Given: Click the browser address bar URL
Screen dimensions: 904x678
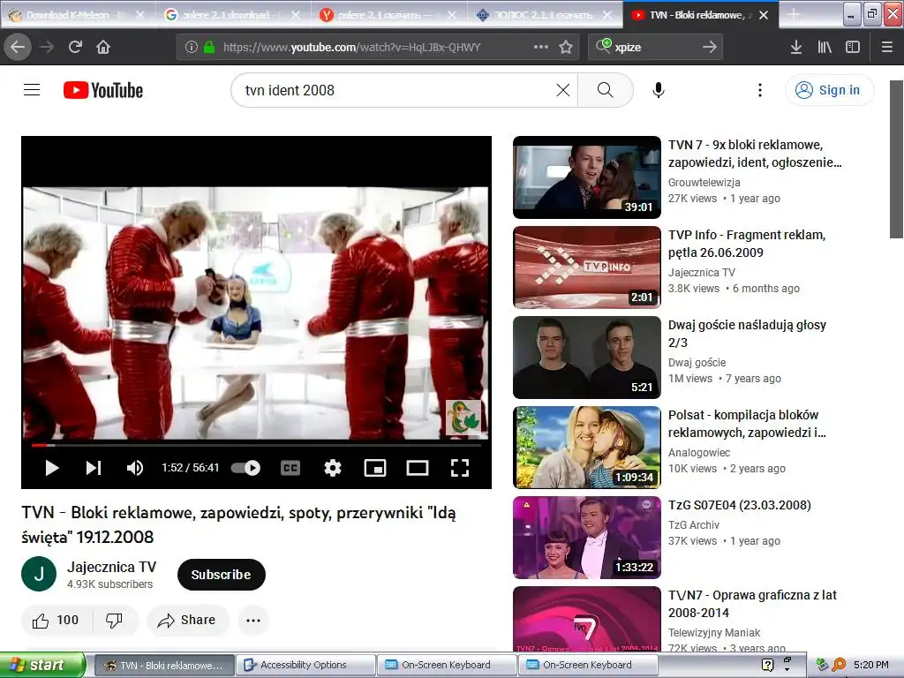Looking at the screenshot, I should (351, 48).
